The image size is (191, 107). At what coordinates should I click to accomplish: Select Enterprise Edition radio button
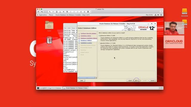pyautogui.click(x=99, y=36)
